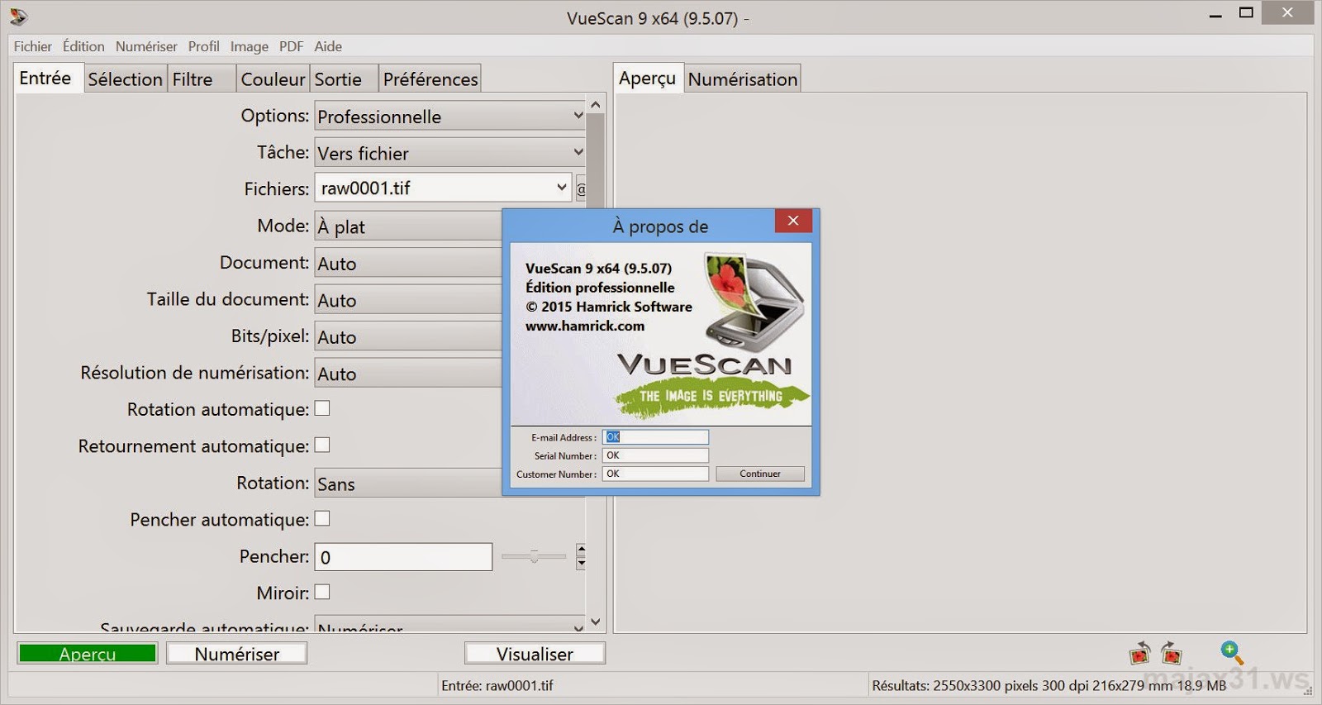Click the @ icon beside the Fichiers field
The width and height of the screenshot is (1322, 705).
click(581, 188)
